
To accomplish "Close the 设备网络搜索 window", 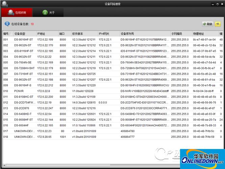I will [x=222, y=4].
